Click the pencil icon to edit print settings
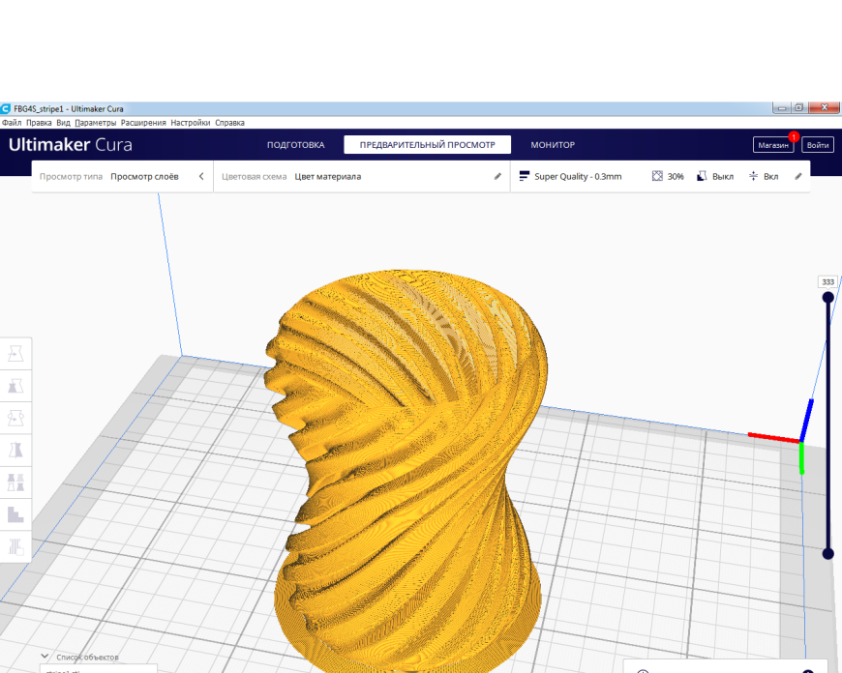 (x=798, y=176)
